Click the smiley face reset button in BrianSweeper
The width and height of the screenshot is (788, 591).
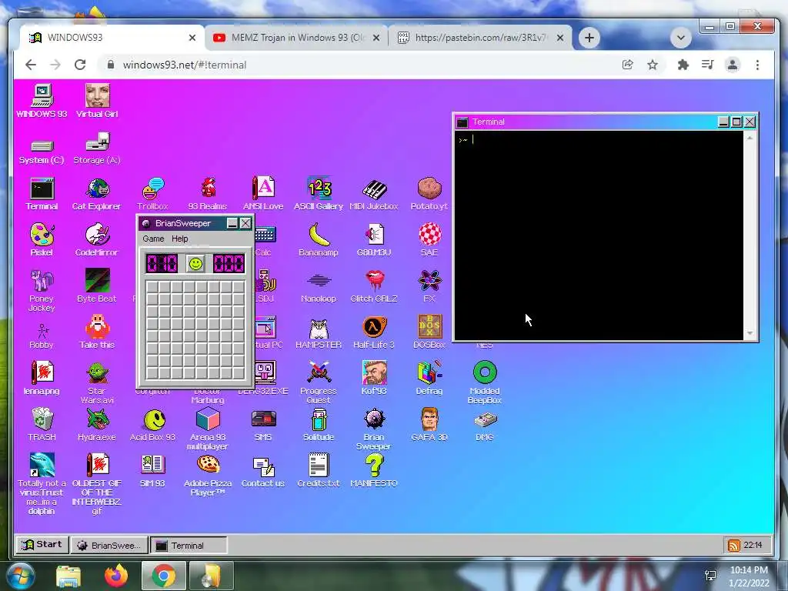click(x=195, y=263)
